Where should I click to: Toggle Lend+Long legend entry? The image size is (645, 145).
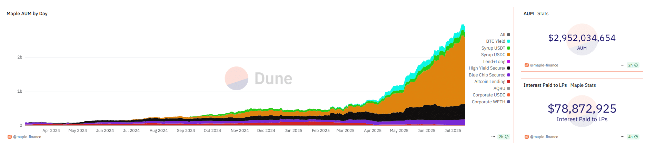(x=496, y=62)
